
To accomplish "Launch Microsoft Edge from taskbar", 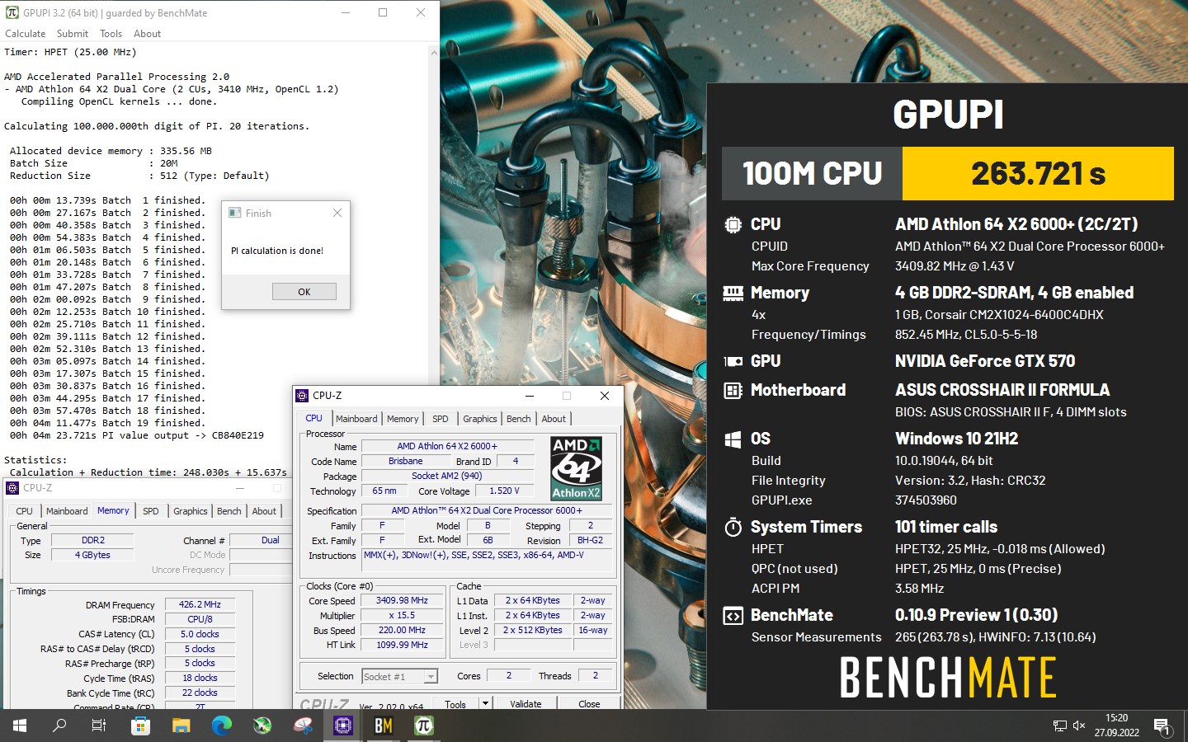I will [221, 726].
